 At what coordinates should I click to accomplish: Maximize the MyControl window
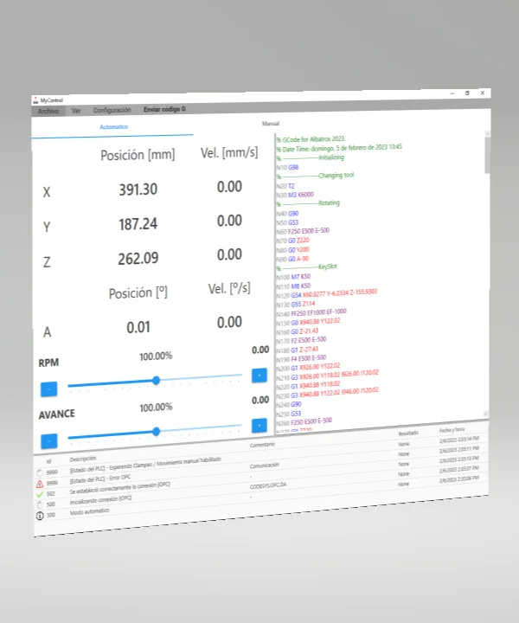pos(467,93)
